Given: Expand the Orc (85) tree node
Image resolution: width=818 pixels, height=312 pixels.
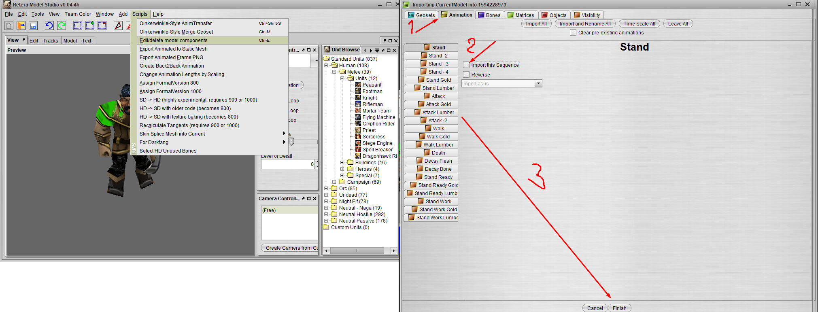Looking at the screenshot, I should pos(326,189).
